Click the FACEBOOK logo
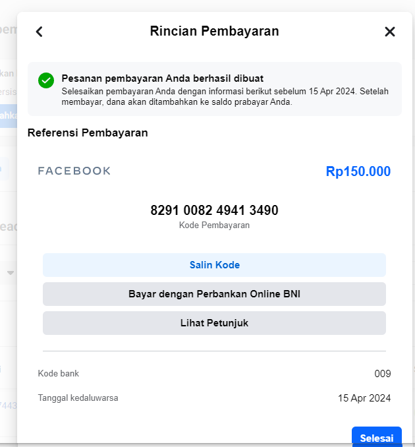This screenshot has height=447, width=415. coord(74,171)
